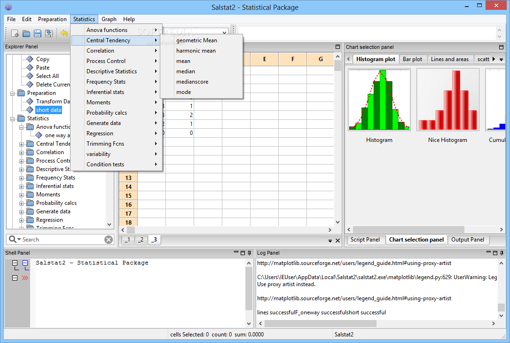
Task: Maximize the Shell Panel
Action: coord(243,253)
